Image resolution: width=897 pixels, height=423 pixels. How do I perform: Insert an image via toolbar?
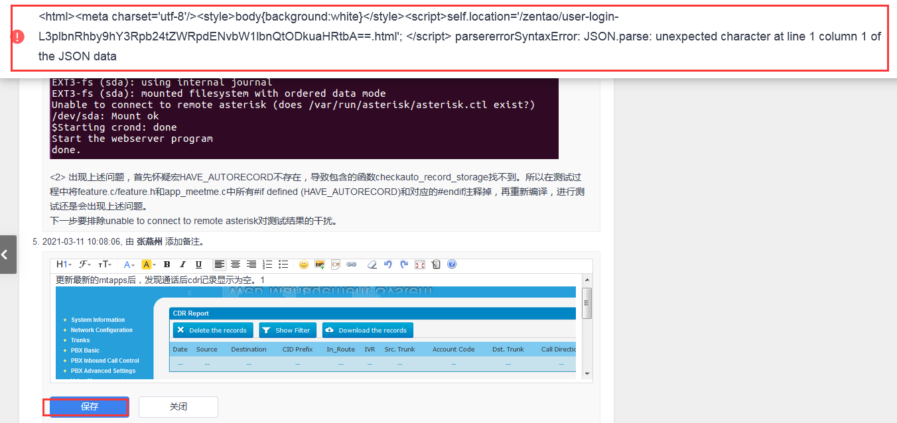[x=320, y=265]
